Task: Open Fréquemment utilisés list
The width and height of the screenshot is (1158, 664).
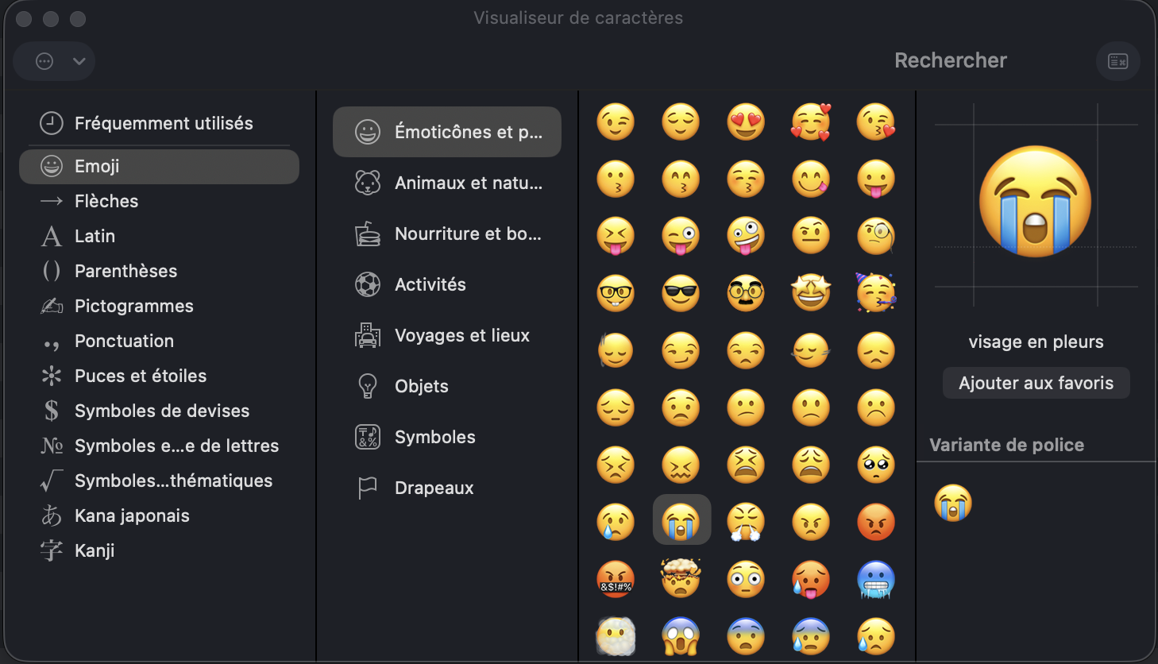Action: click(164, 123)
